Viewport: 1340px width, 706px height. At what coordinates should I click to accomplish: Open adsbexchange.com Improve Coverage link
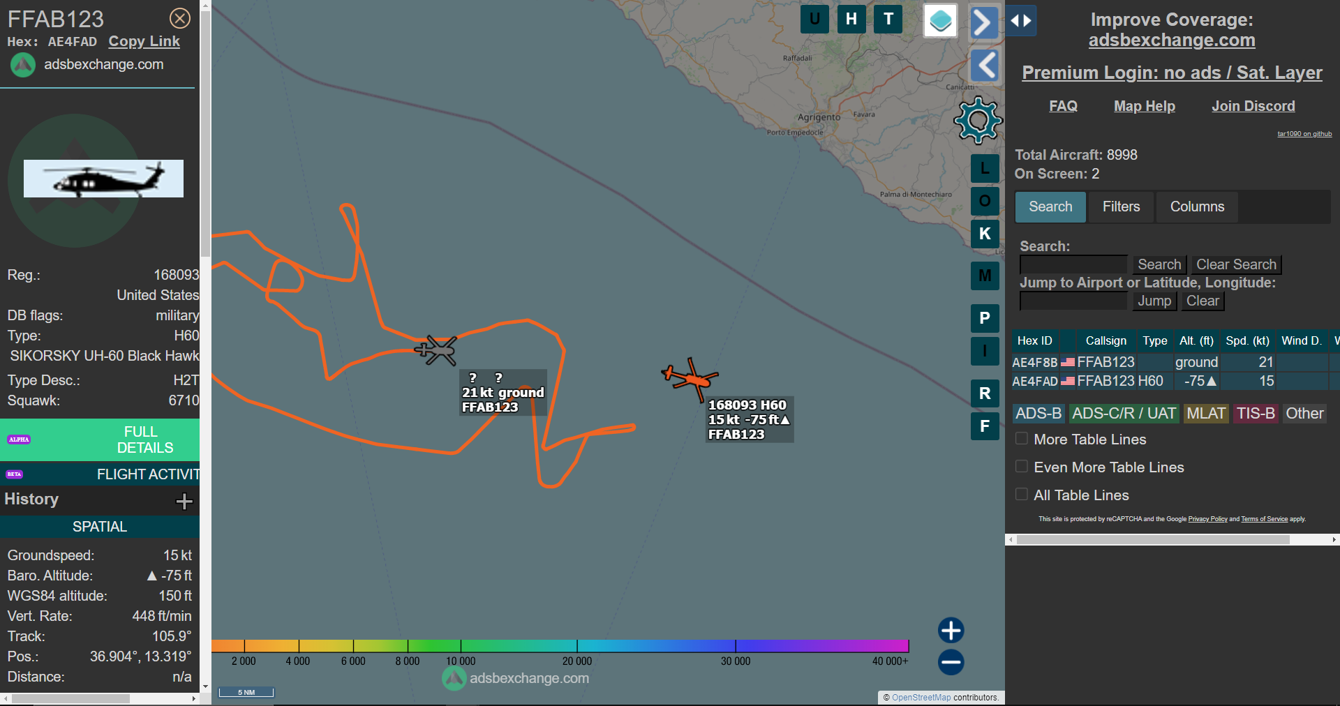[1172, 40]
